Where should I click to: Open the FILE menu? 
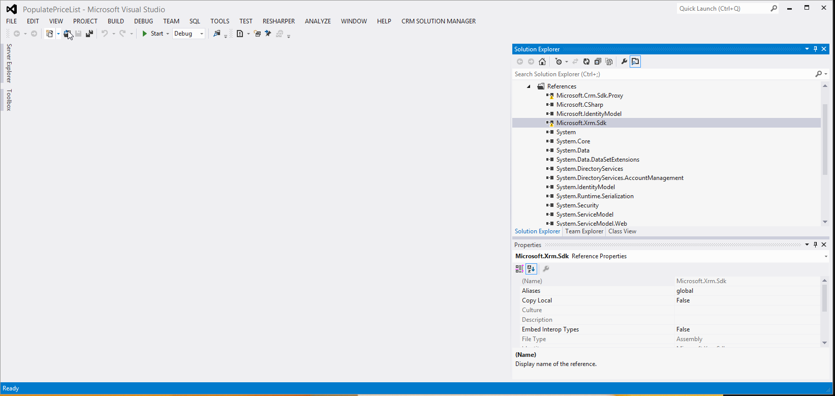(12, 21)
